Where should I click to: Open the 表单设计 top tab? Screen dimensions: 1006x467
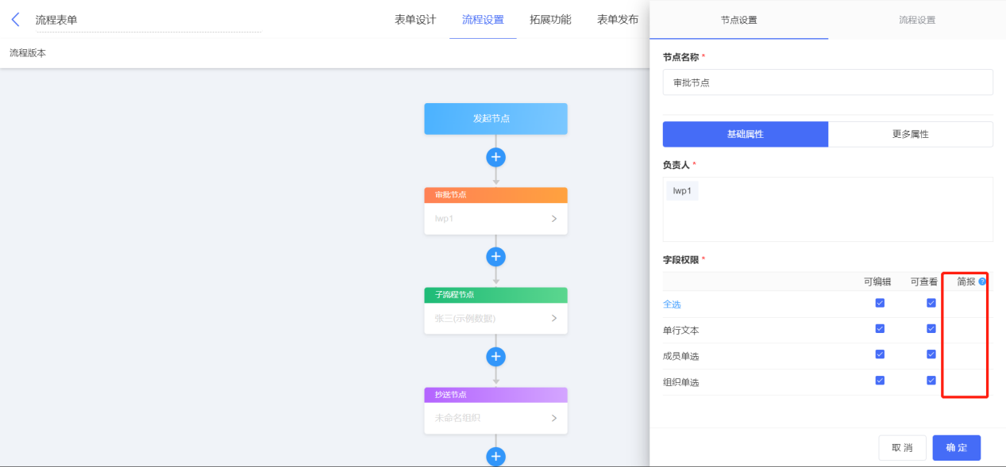point(415,20)
